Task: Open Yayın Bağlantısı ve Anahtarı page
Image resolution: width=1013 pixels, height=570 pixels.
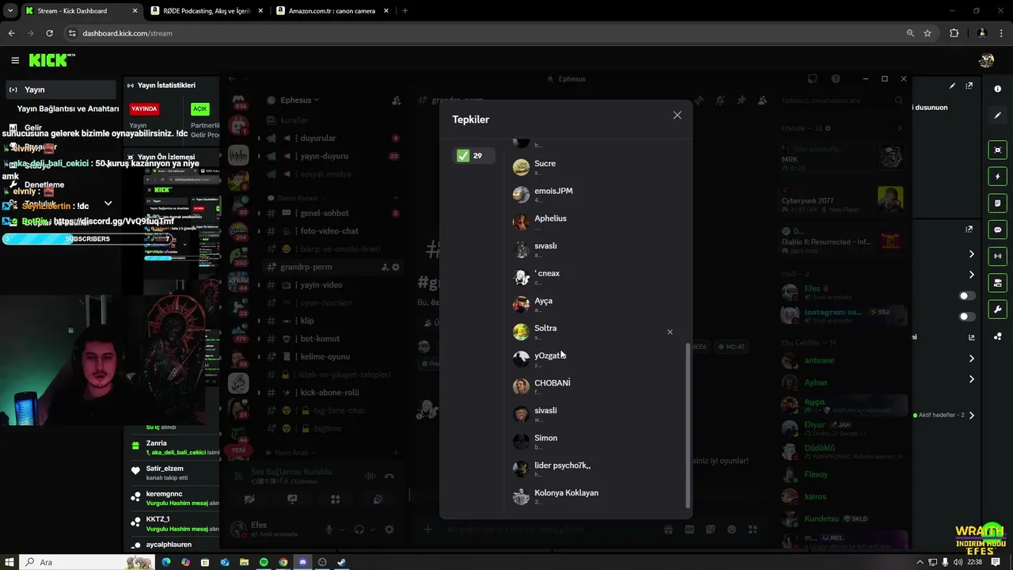Action: click(68, 108)
